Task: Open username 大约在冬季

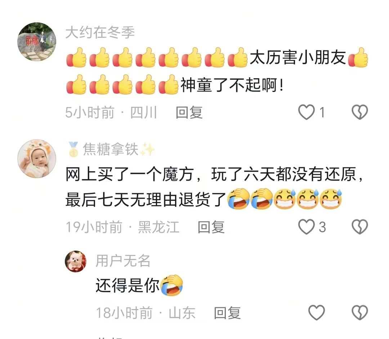Action: (100, 32)
